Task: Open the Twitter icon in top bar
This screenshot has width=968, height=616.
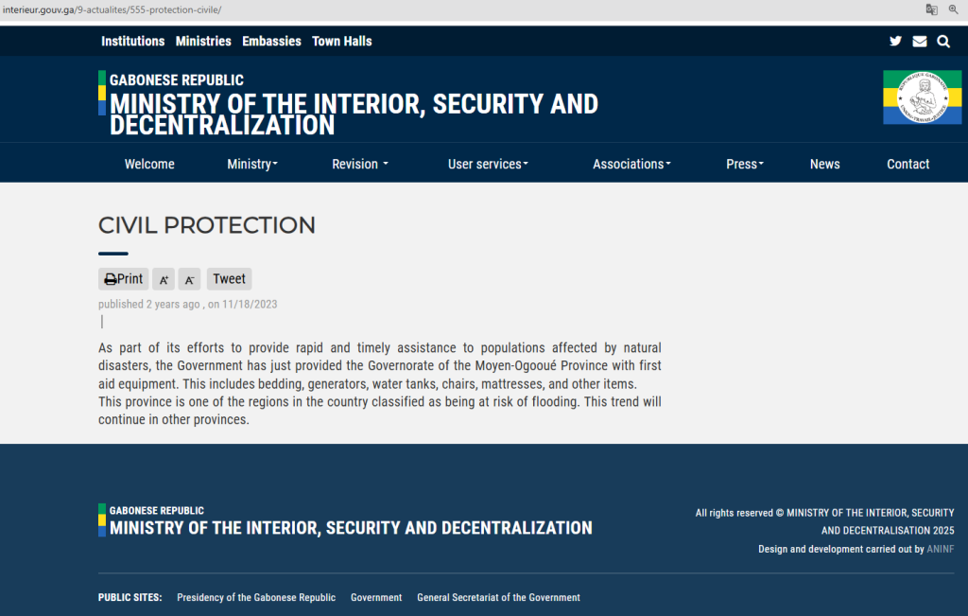Action: point(895,42)
